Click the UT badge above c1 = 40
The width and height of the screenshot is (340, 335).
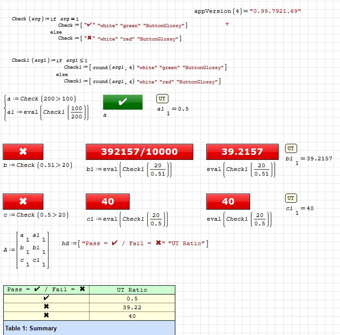pos(291,198)
